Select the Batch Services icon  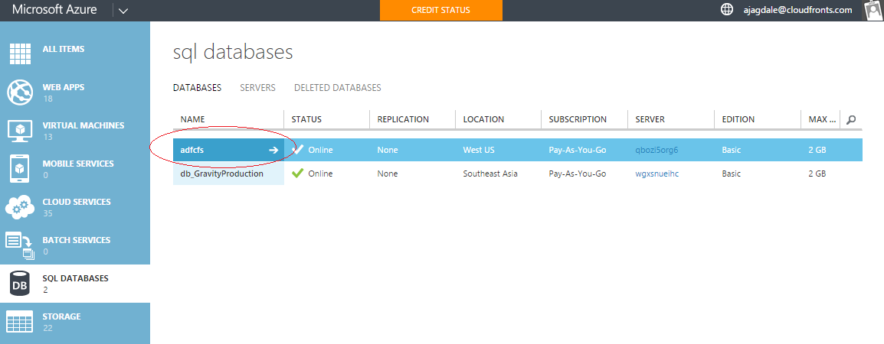20,245
